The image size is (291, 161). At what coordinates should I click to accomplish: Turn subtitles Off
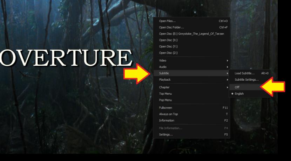coord(237,87)
